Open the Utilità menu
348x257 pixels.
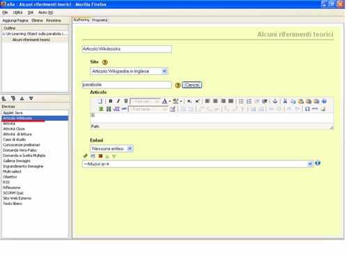click(17, 13)
